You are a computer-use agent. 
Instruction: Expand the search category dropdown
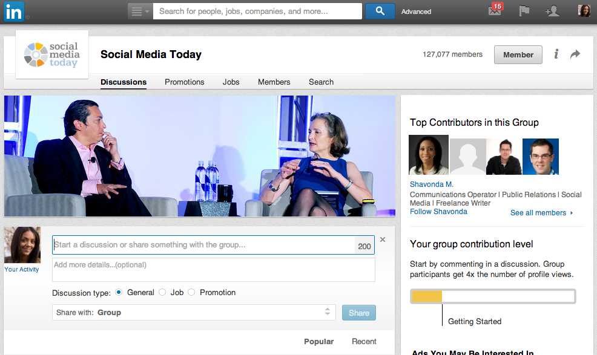pos(140,11)
